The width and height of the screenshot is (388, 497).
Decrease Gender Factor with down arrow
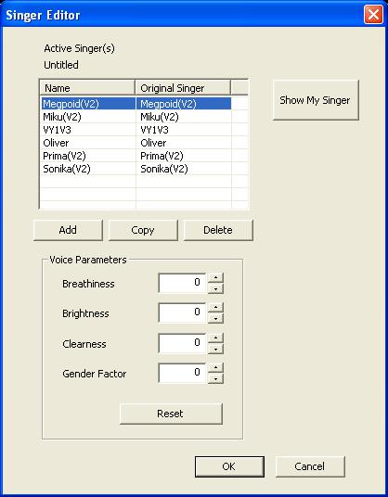[x=215, y=378]
